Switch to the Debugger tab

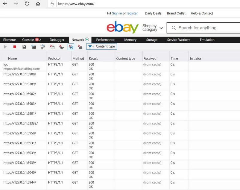coord(57,40)
